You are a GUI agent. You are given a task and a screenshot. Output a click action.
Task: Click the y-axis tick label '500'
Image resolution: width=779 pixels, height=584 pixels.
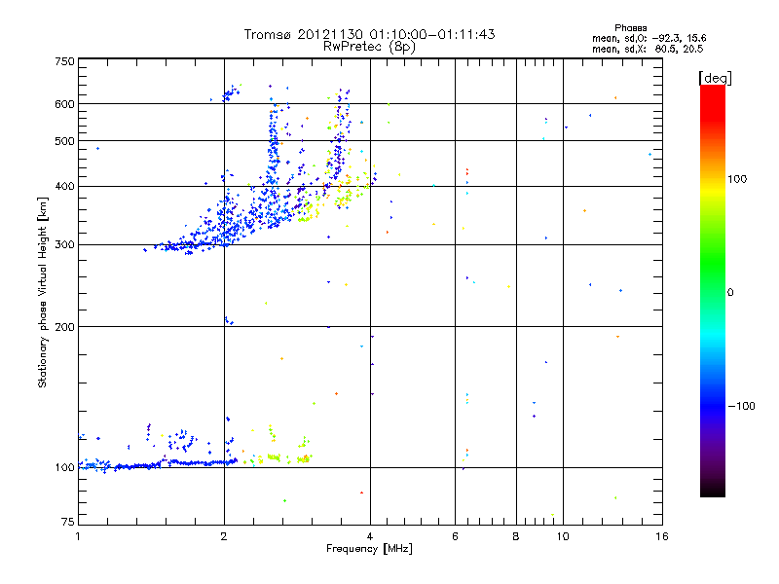click(x=64, y=141)
